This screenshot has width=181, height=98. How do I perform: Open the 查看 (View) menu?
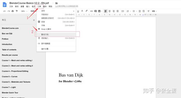point(22,6)
